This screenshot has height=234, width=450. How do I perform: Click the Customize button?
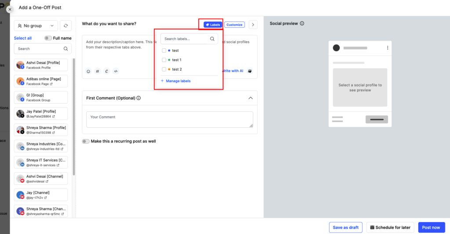click(235, 25)
